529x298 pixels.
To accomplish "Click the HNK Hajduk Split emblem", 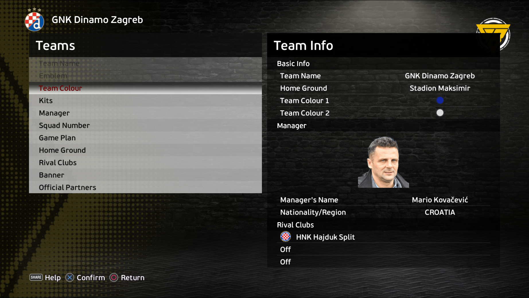I will coord(285,237).
